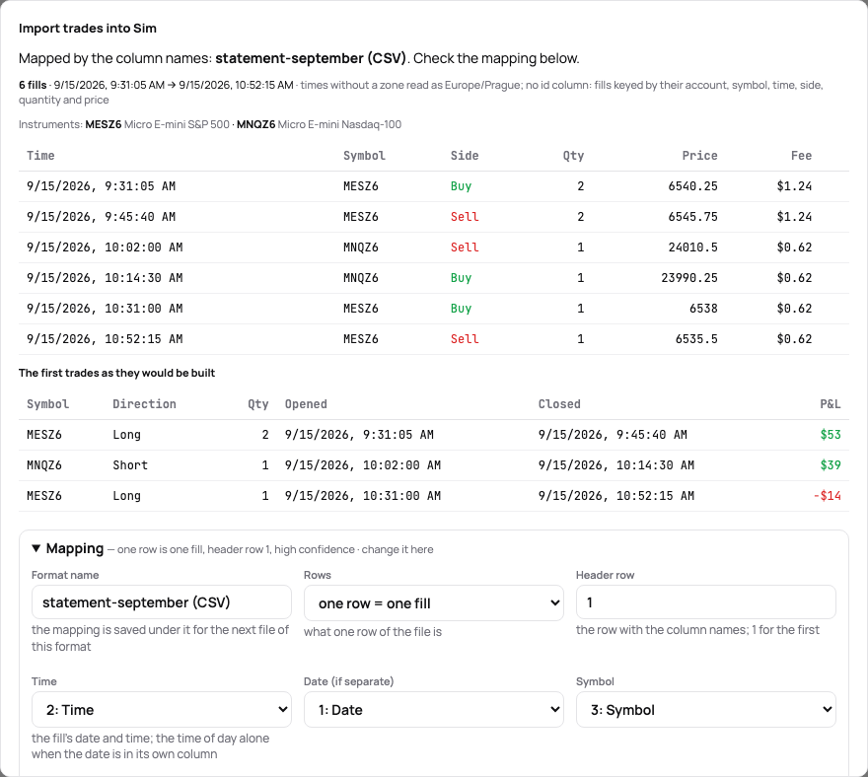Click the fills table Symbol column header
The height and width of the screenshot is (777, 868).
click(x=364, y=156)
